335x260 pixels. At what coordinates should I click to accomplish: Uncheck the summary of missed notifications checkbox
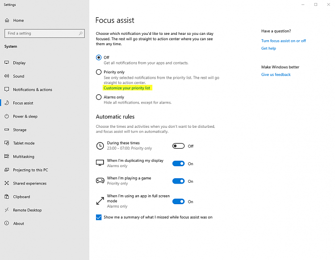[x=99, y=218]
